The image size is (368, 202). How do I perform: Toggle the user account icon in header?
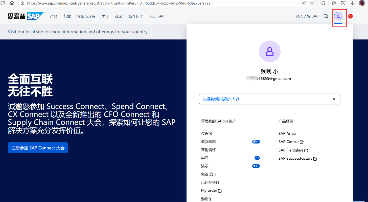tap(338, 16)
